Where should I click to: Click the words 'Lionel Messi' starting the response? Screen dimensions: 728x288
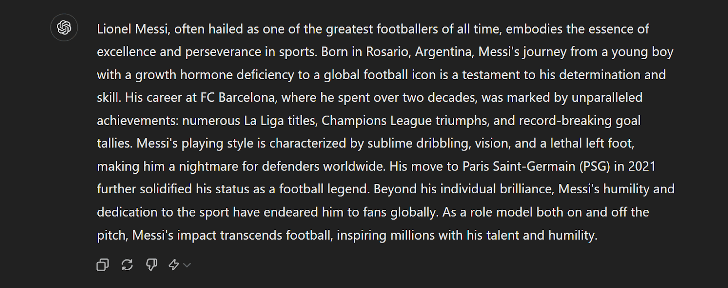tap(133, 29)
